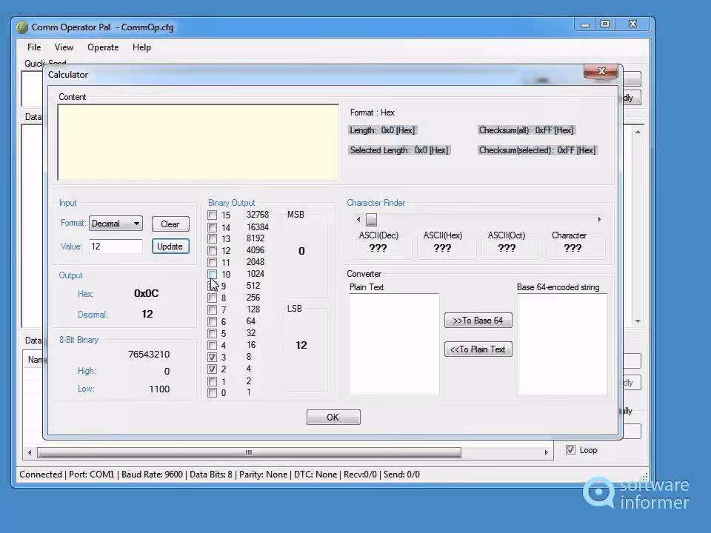Click the <<To Plain Text button
The height and width of the screenshot is (533, 711).
478,349
